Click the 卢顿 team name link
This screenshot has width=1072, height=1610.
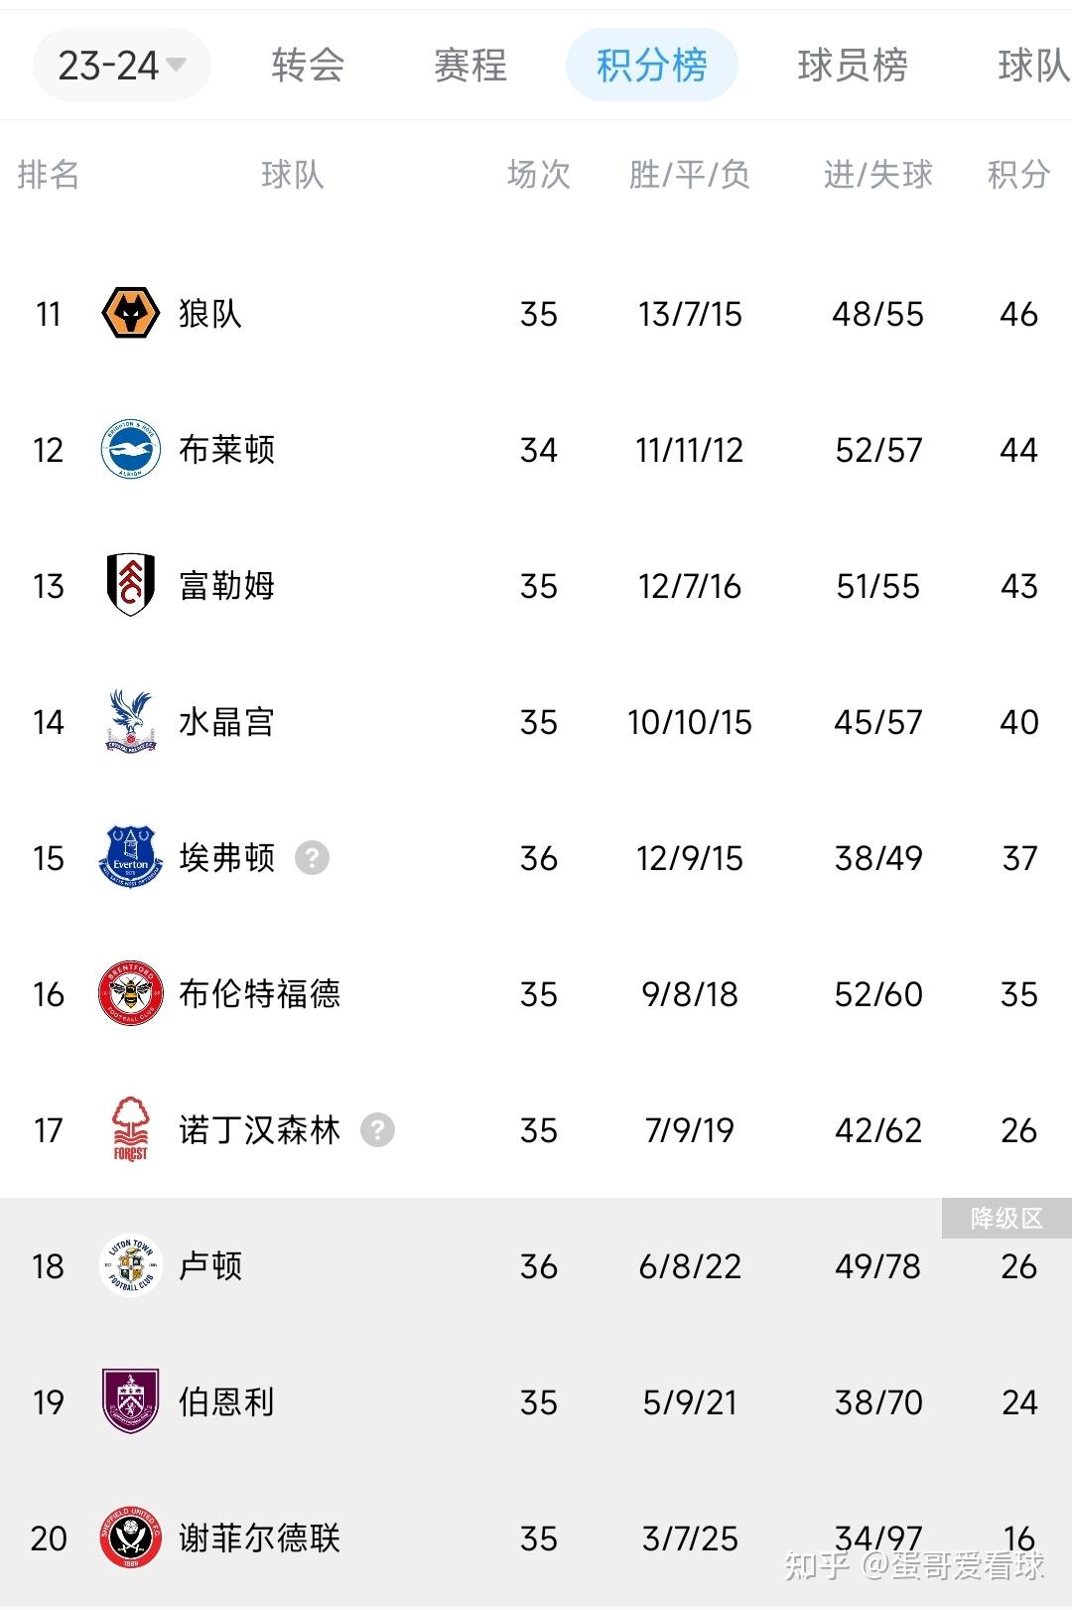pos(211,1266)
